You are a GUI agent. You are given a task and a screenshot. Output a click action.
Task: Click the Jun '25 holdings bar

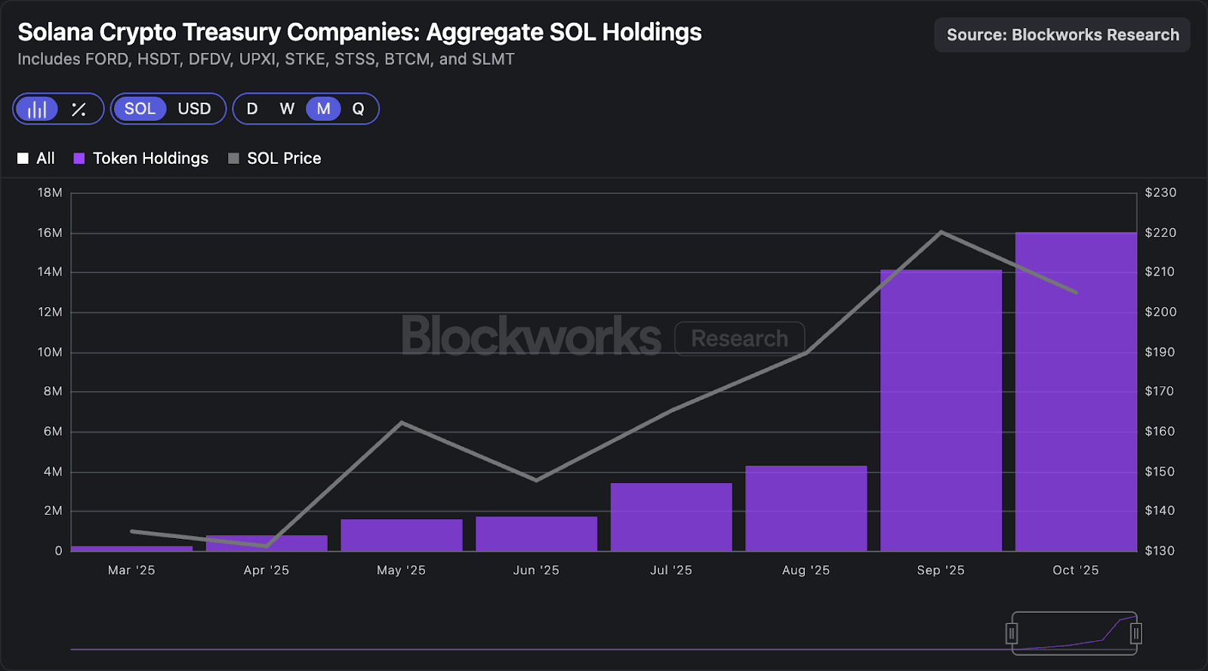pyautogui.click(x=536, y=534)
